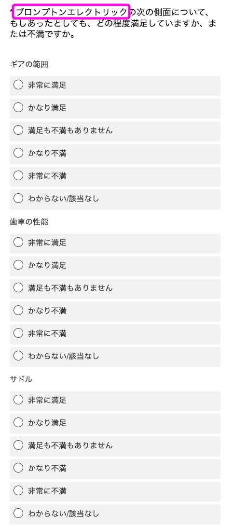
Task: Mark 非常に不満 under サドル
Action: tap(115, 491)
